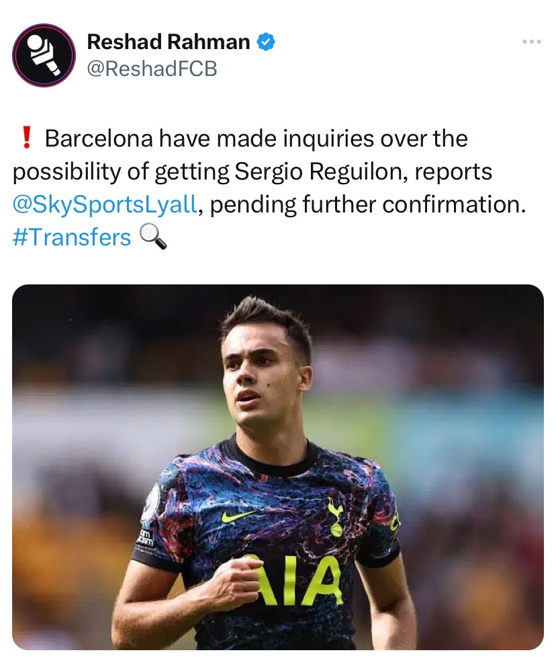This screenshot has height=665, width=556.
Task: Click the magnifying glass emoji
Action: pos(152,237)
